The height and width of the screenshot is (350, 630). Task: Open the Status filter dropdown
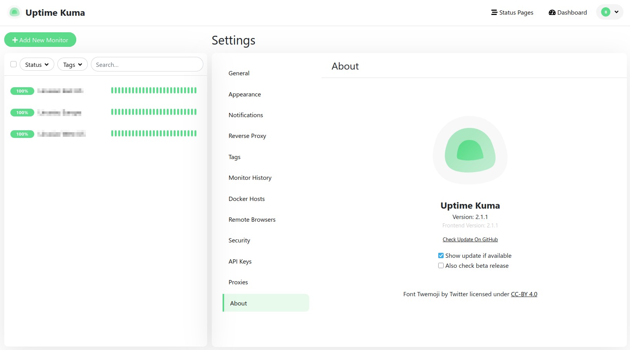point(37,65)
